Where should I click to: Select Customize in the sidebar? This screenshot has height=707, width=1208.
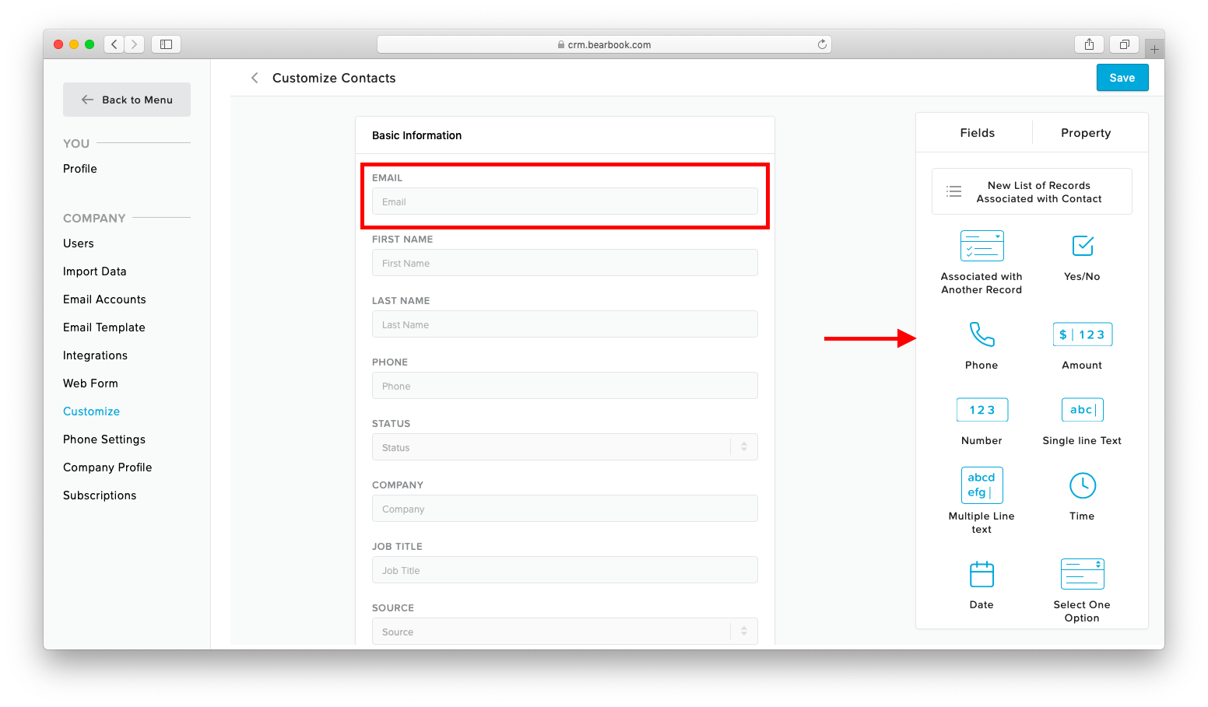[92, 411]
